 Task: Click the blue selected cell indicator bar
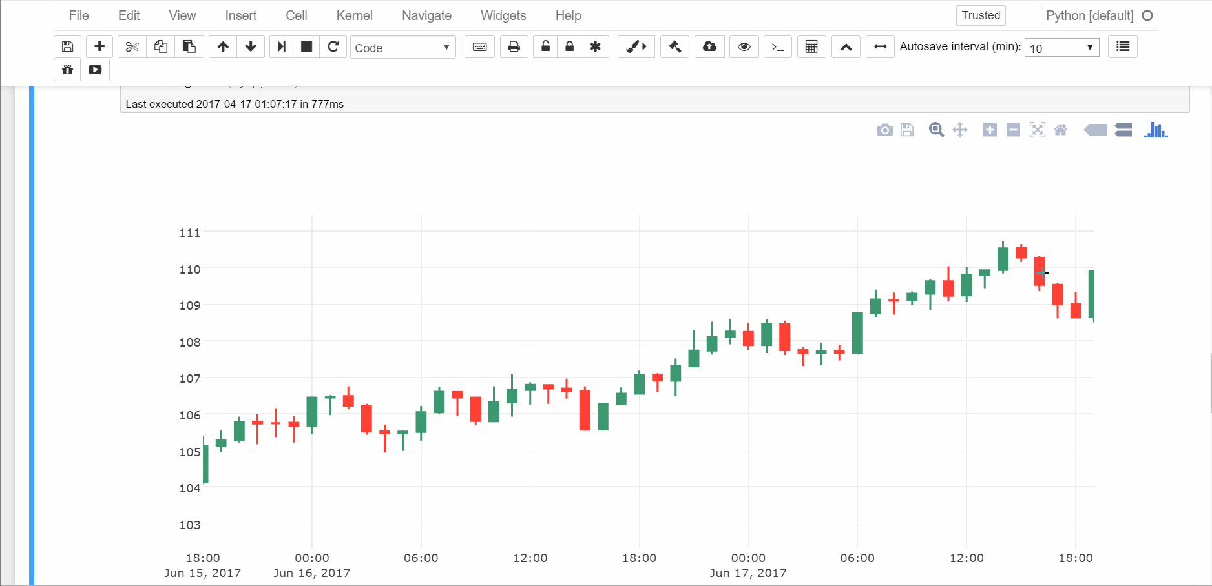[32, 336]
